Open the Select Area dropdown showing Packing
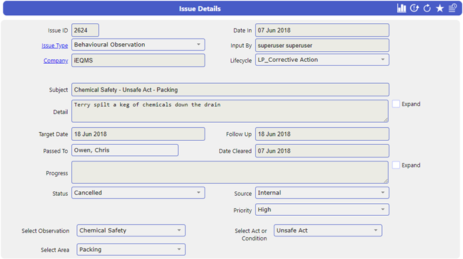Screen dimensions: 463x259 [x=131, y=250]
